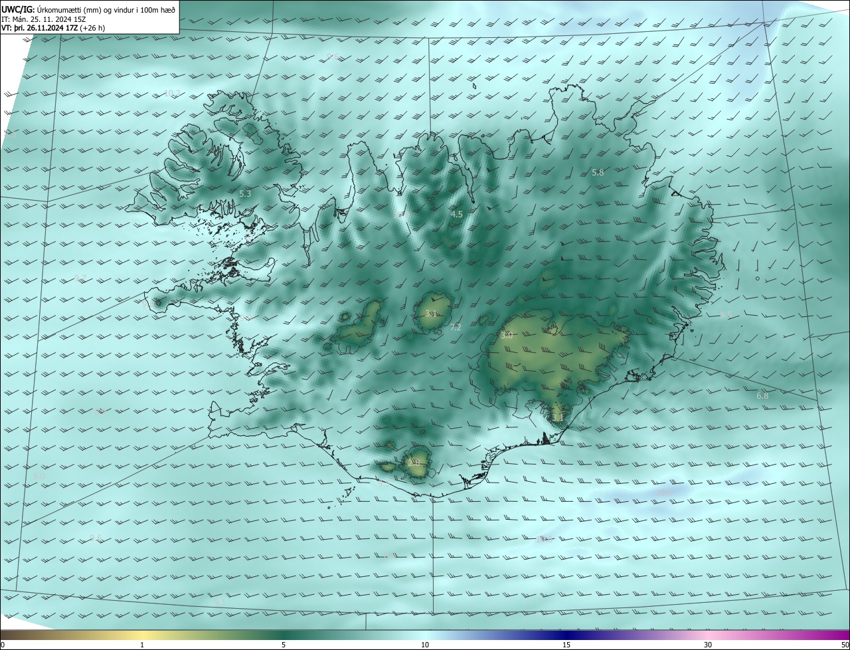
Task: Click the 5.3 value label over the Westfjords
Action: click(x=245, y=193)
